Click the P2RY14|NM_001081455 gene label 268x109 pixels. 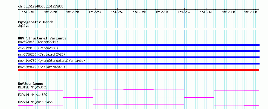(35, 102)
